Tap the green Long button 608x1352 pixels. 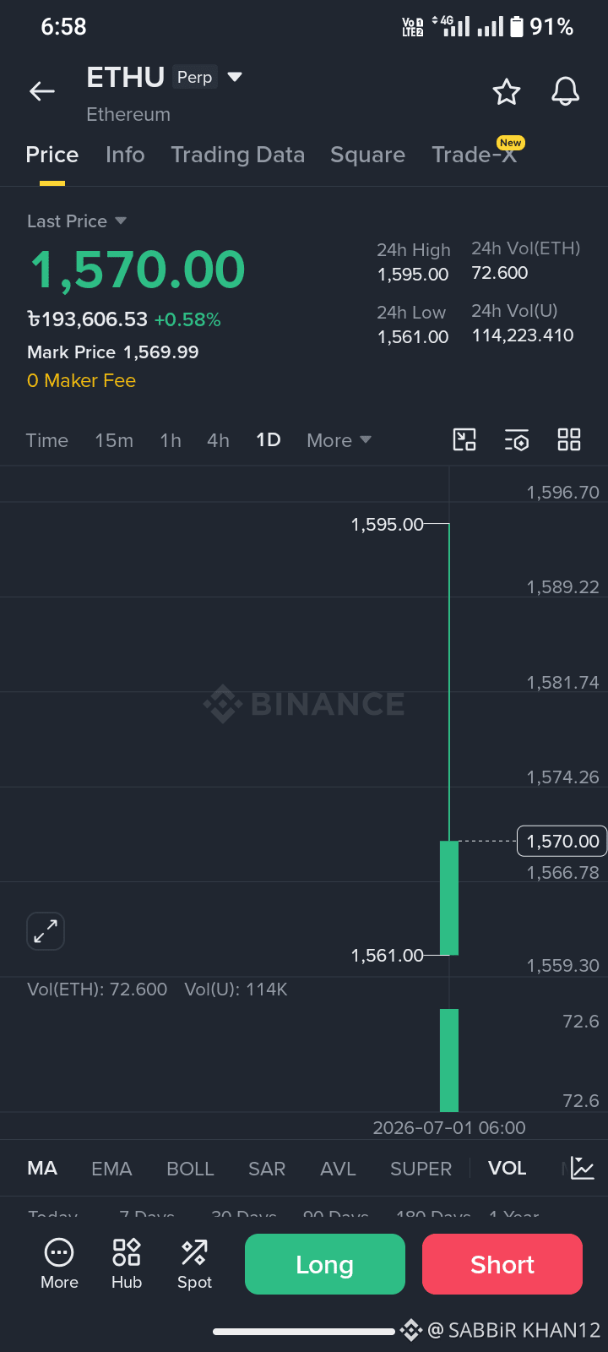[325, 1264]
